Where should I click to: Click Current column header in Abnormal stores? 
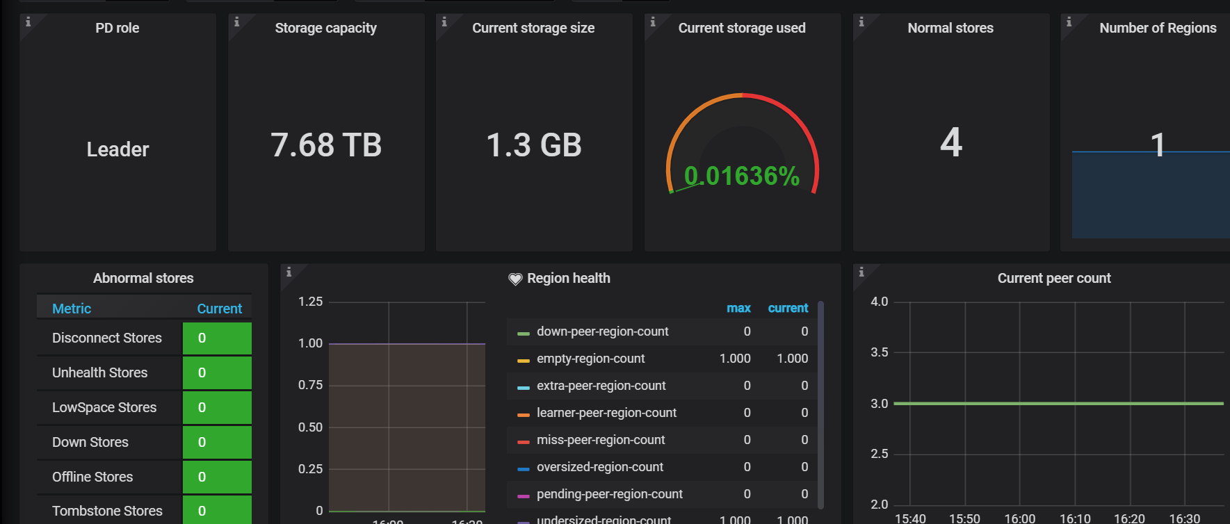coord(219,309)
